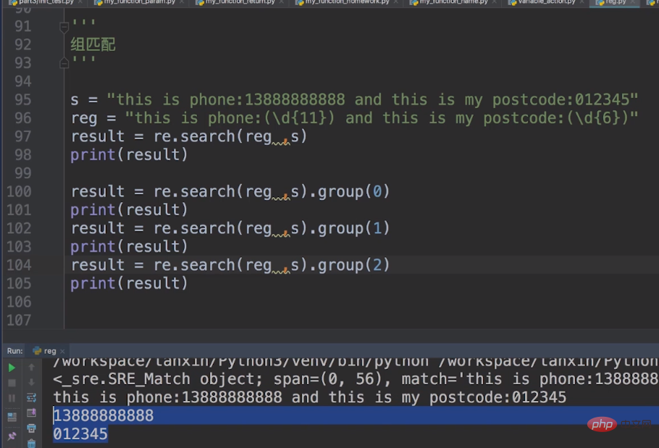Toggle scroll-to-end in the Run console
This screenshot has height=448, width=659.
32,412
